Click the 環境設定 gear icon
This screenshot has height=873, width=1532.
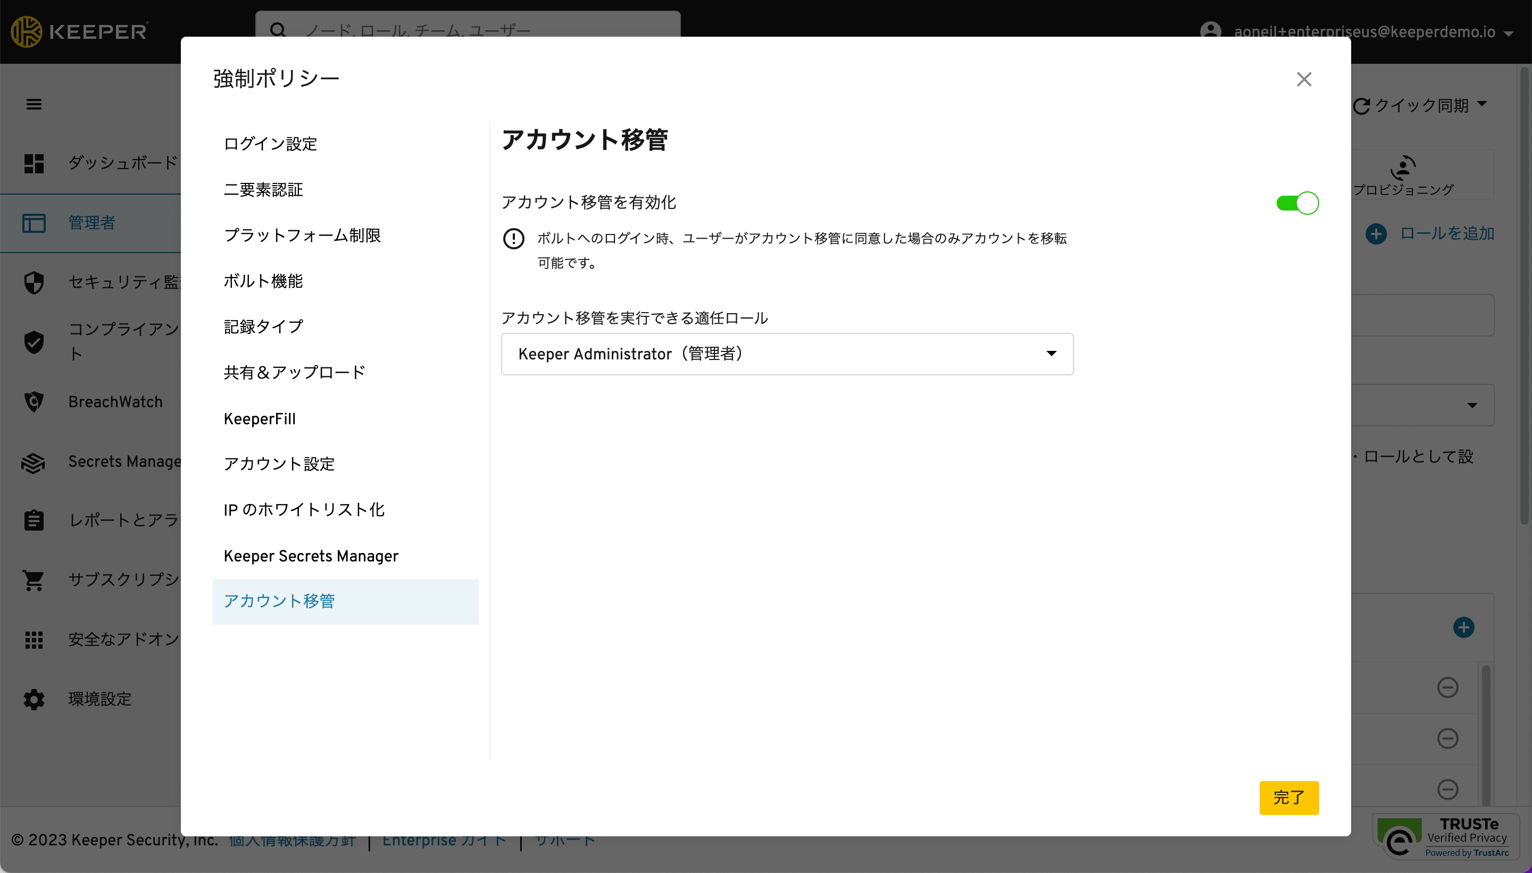34,699
